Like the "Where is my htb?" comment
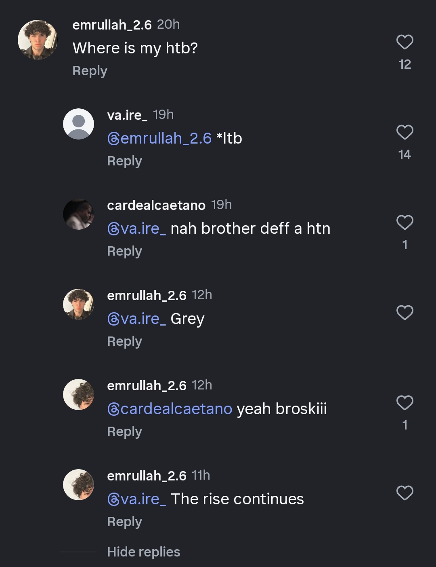436x567 pixels. click(405, 42)
